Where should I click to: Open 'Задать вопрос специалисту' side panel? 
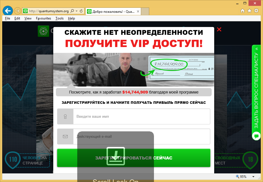(256, 90)
